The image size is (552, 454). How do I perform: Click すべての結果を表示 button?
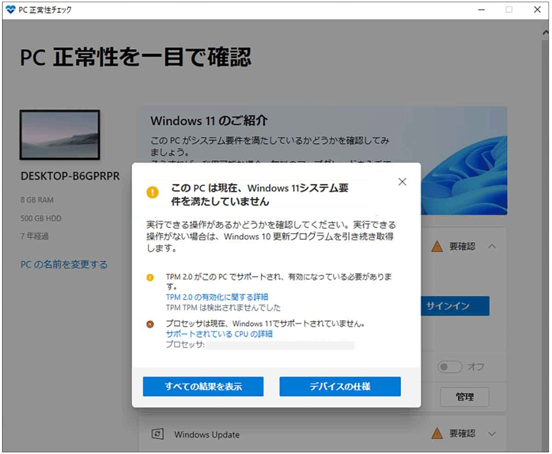tap(203, 386)
